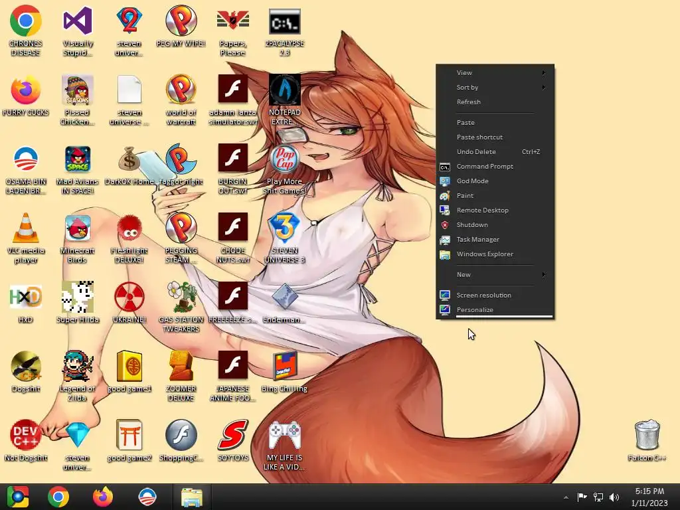This screenshot has height=510, width=680.
Task: Expand the View submenu
Action: [x=495, y=73]
